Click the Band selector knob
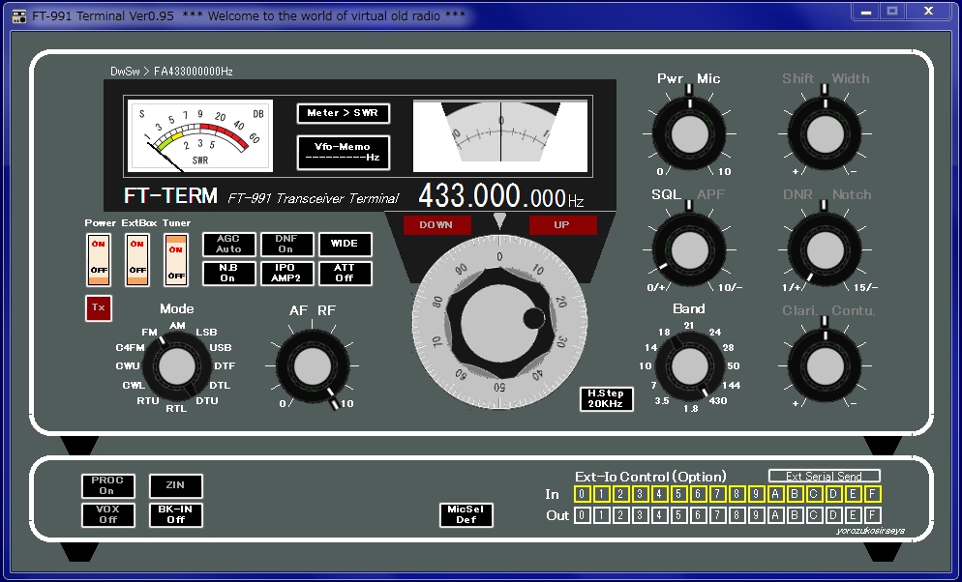This screenshot has width=962, height=582. click(690, 366)
